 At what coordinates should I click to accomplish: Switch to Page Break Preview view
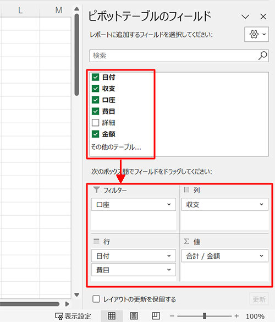pos(156,316)
